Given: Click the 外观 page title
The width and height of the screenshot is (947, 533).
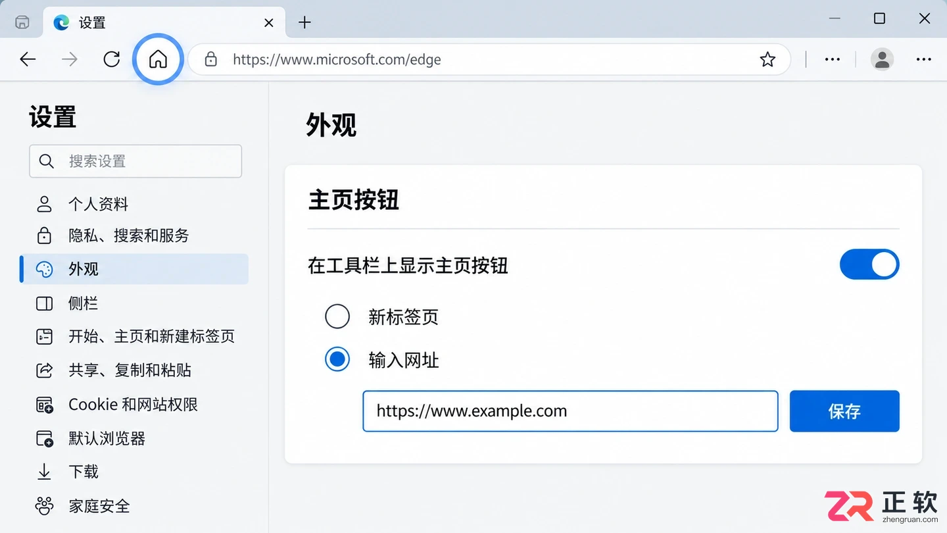Looking at the screenshot, I should click(331, 124).
